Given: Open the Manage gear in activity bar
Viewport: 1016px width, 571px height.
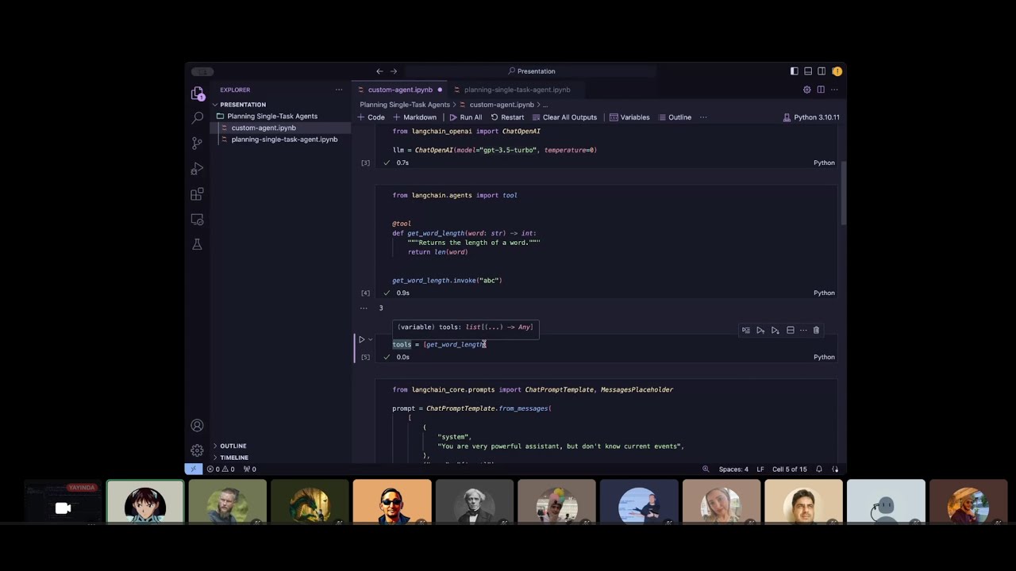Looking at the screenshot, I should 198,450.
